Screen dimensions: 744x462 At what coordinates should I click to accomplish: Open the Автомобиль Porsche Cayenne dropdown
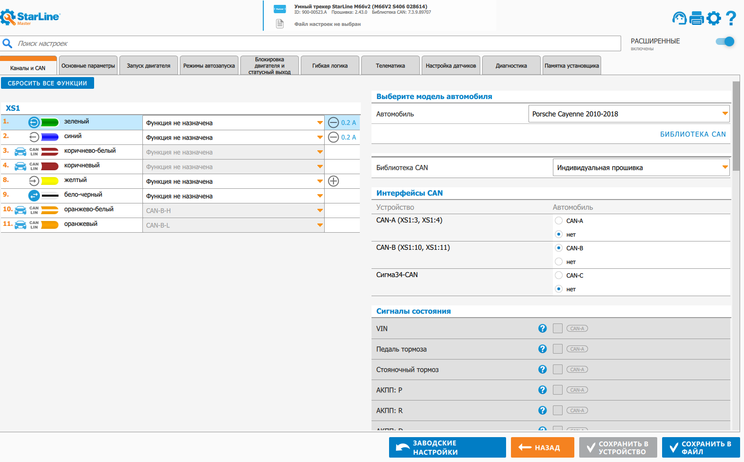point(628,114)
